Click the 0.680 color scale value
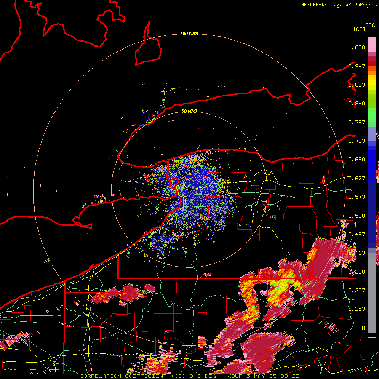The height and width of the screenshot is (379, 379). tap(357, 160)
